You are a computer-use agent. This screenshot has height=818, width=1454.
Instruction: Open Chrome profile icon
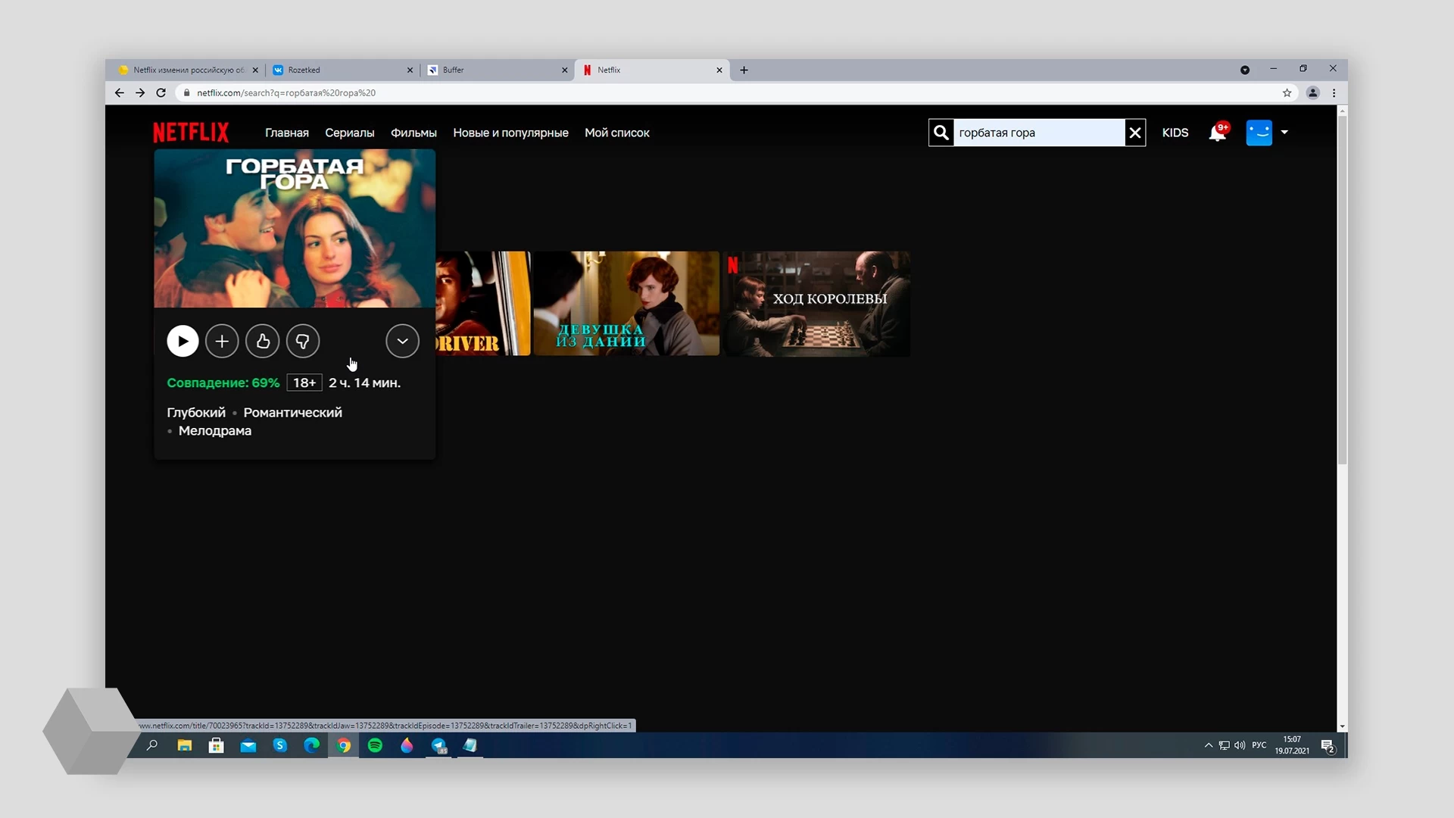(1313, 92)
